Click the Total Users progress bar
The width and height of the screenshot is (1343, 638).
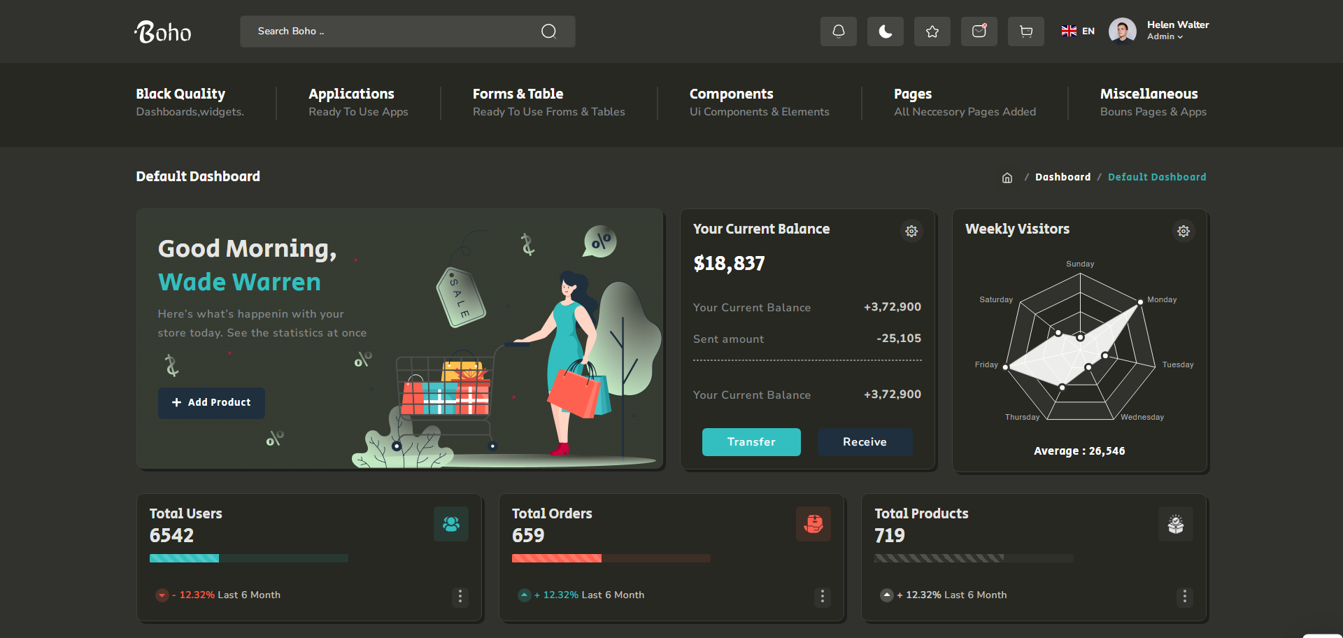pyautogui.click(x=248, y=558)
